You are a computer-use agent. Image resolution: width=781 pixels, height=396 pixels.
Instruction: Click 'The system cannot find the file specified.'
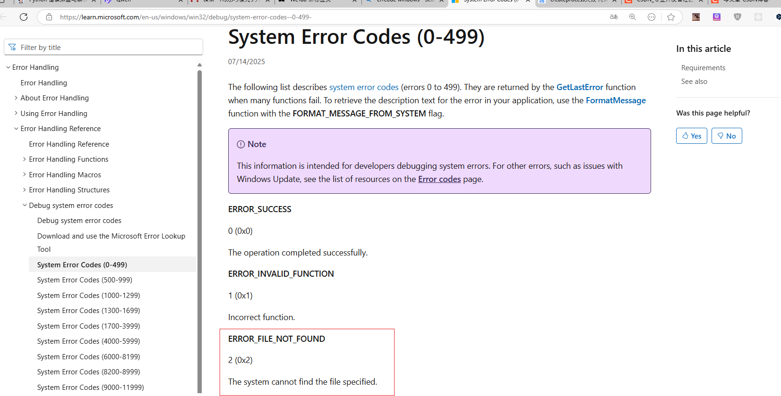point(303,382)
